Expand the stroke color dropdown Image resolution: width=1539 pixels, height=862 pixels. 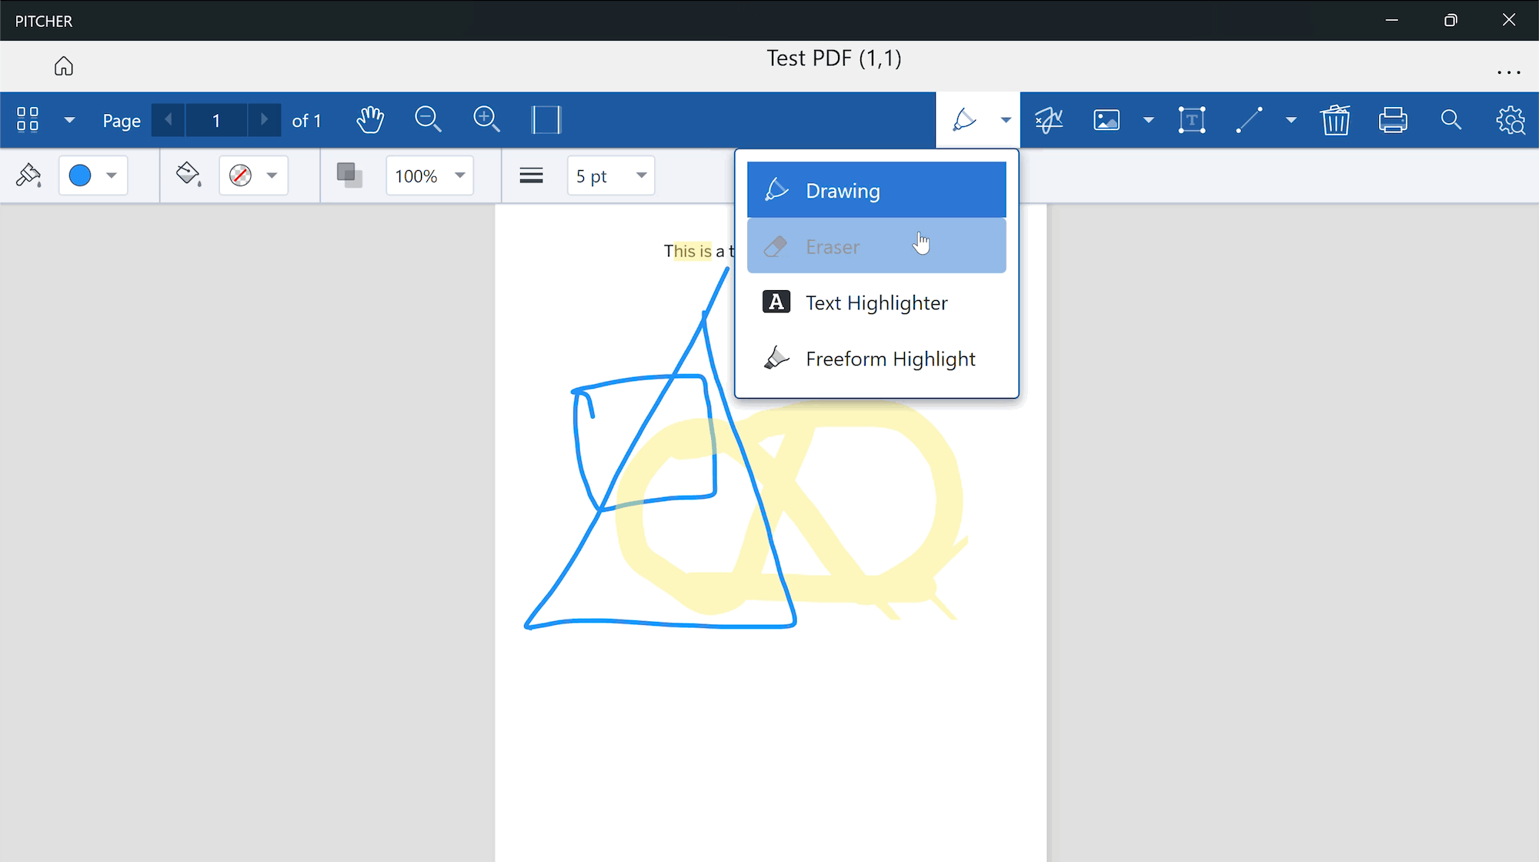point(112,175)
